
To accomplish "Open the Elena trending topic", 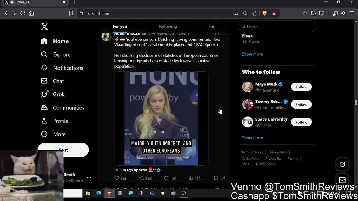I will pos(247,36).
